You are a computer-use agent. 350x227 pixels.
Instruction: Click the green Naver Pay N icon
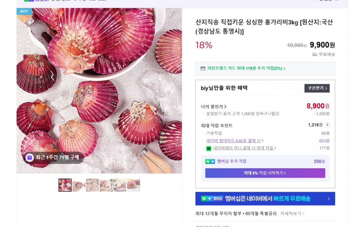(x=208, y=148)
